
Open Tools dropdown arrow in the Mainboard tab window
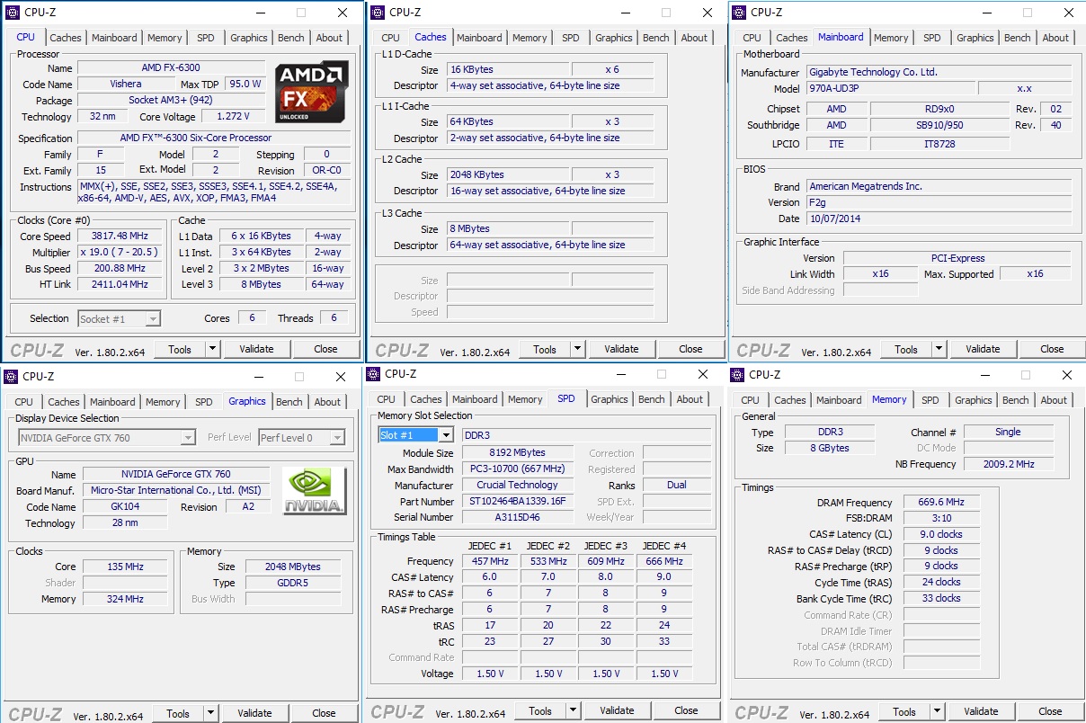939,349
